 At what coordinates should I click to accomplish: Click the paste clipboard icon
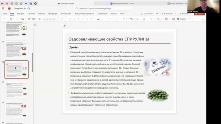point(11,19)
